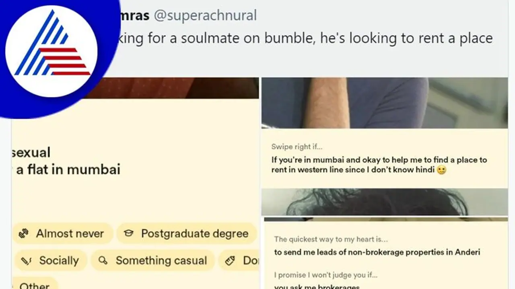Select the Postgraduate degree badge

187,234
